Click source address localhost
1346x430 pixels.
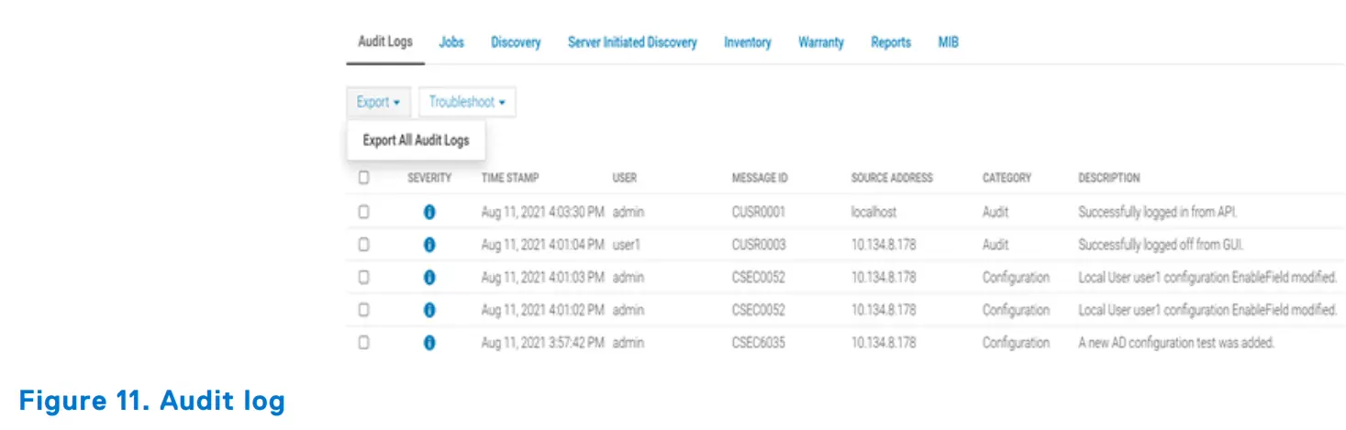pos(873,212)
